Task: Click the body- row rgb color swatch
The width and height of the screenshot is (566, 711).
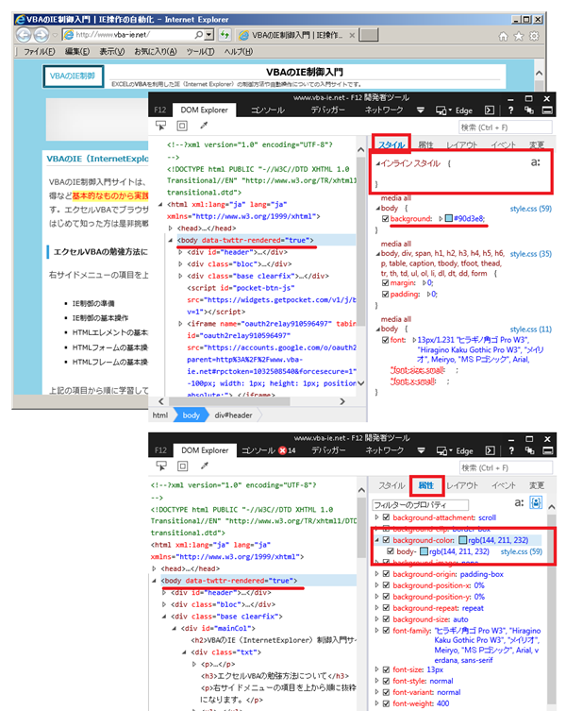Action: [x=424, y=551]
